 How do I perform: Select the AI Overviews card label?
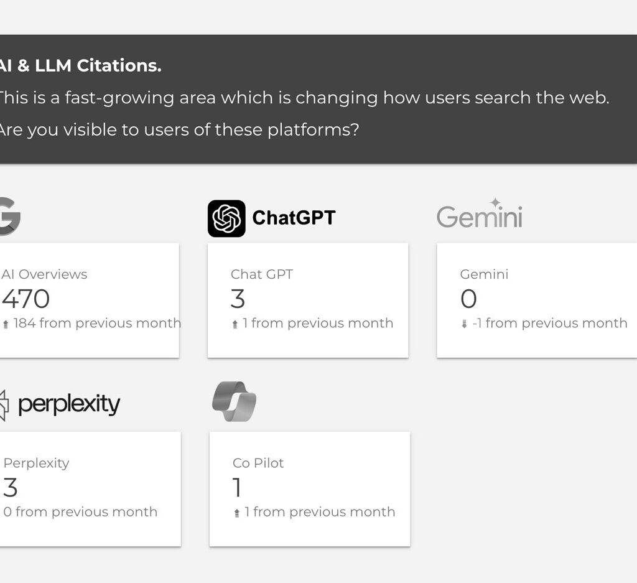(x=44, y=274)
